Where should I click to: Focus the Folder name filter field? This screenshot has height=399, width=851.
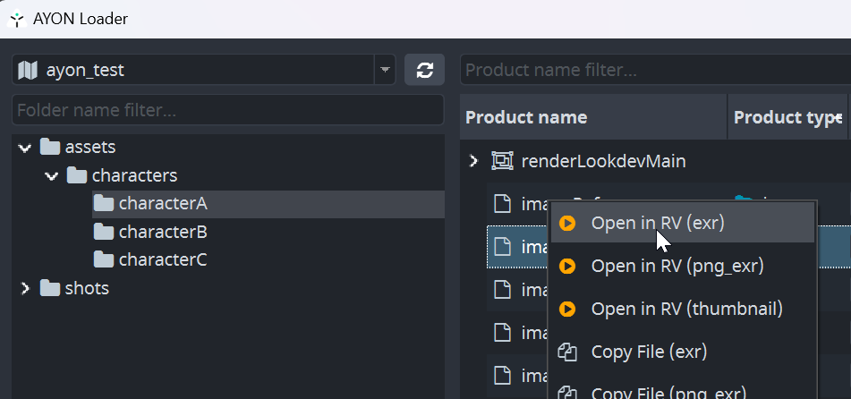(x=227, y=110)
